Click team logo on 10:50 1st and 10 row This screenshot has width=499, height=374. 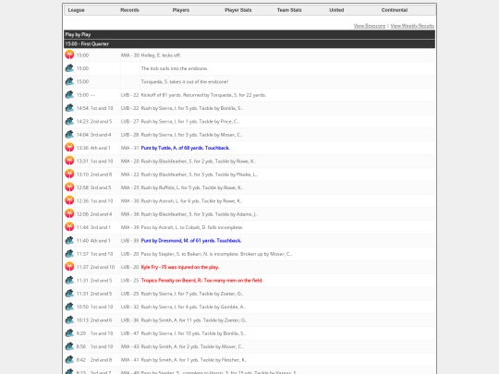(x=69, y=307)
